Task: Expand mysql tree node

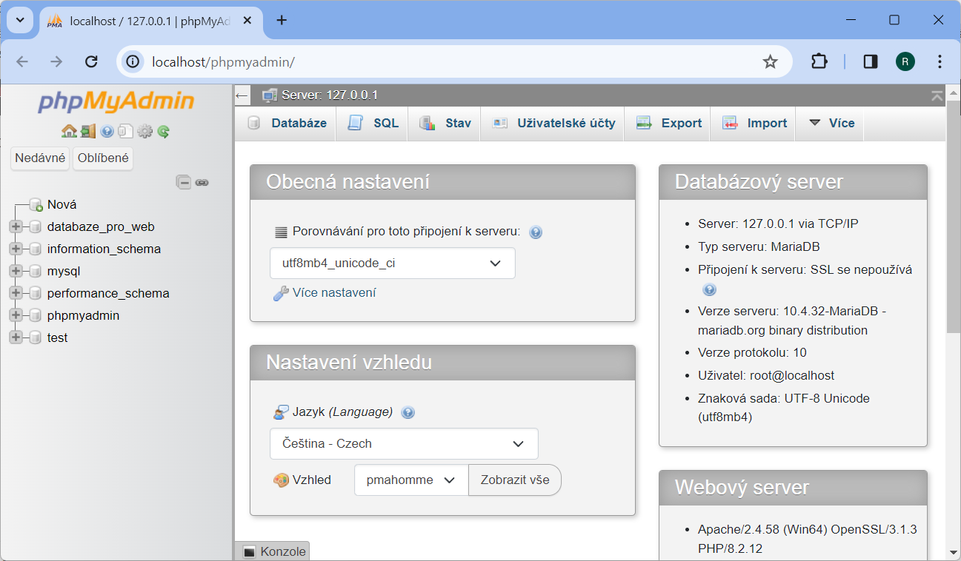Action: [x=16, y=271]
